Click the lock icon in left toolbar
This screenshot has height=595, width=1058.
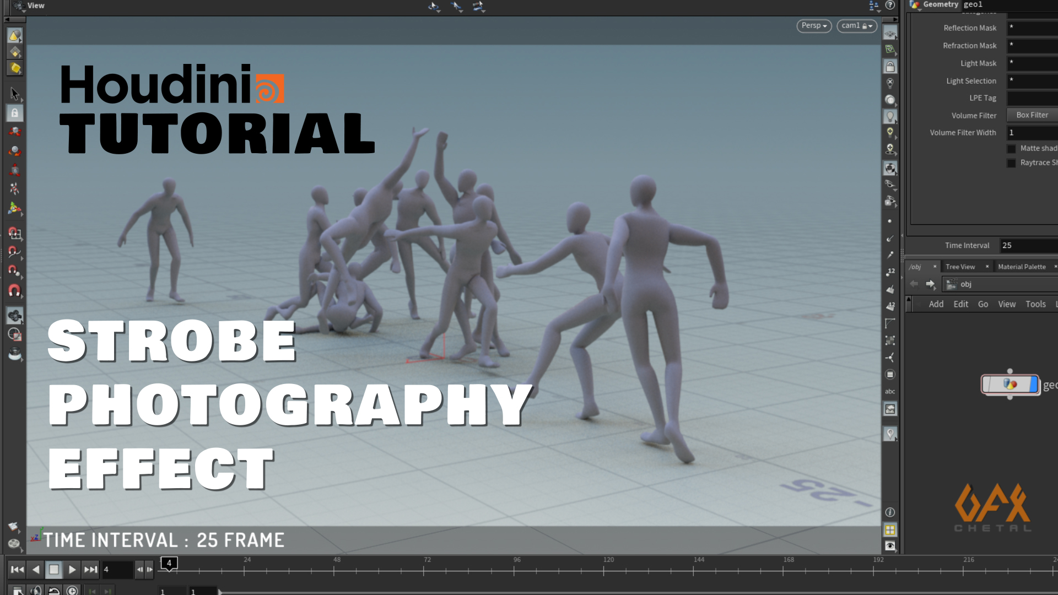[15, 113]
